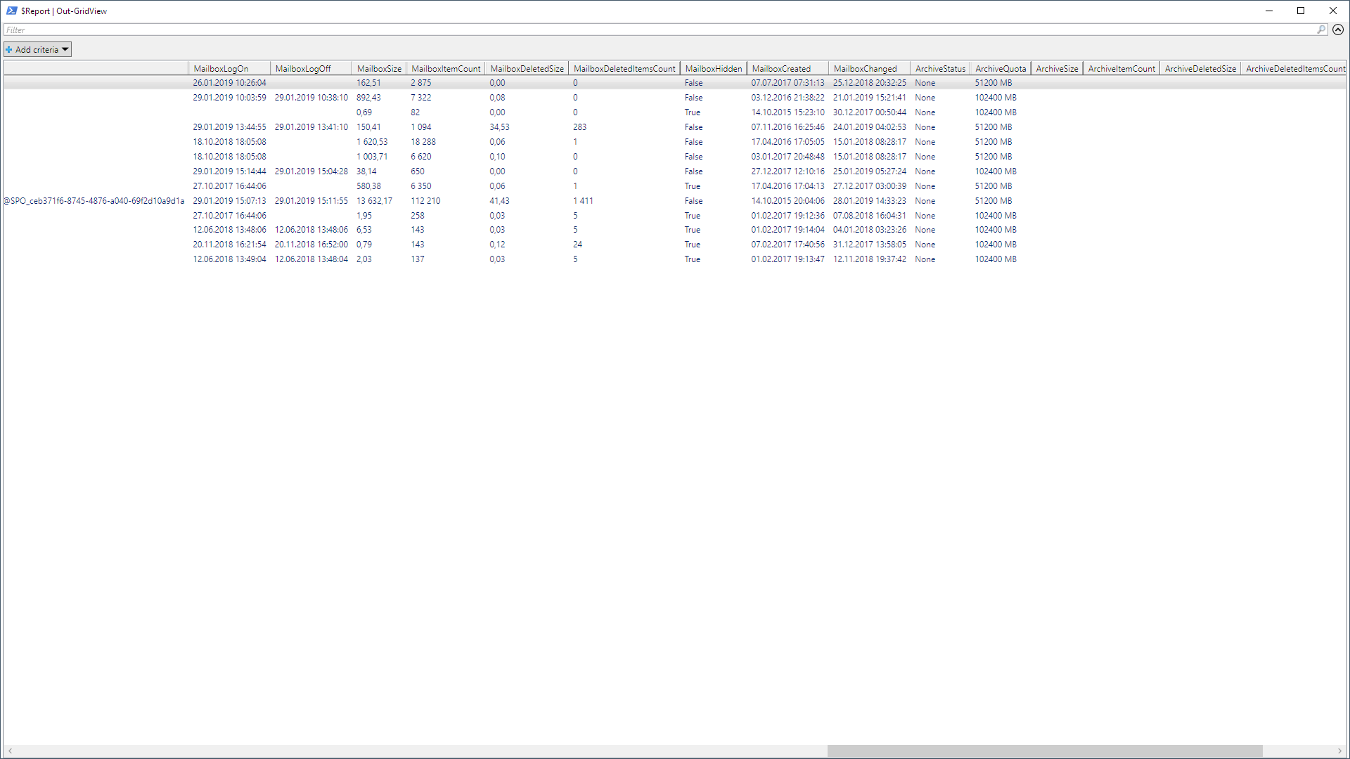This screenshot has width=1350, height=759.
Task: Select the row with MailboxSize 892,43
Action: click(x=368, y=98)
